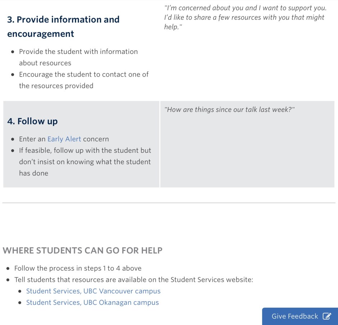Click the "3. Provide information and encouragement" heading
The width and height of the screenshot is (338, 325).
point(63,27)
